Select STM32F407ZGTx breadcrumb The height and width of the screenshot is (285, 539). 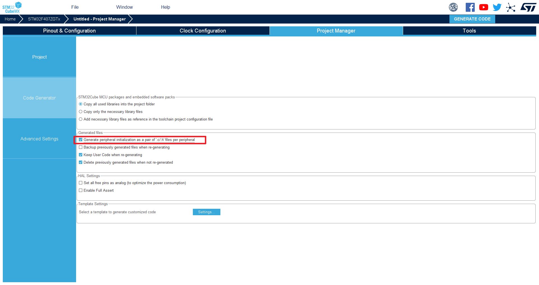[44, 19]
